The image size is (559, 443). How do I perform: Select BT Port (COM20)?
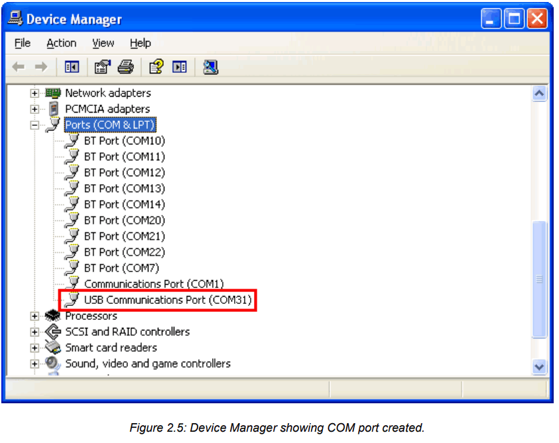point(125,220)
